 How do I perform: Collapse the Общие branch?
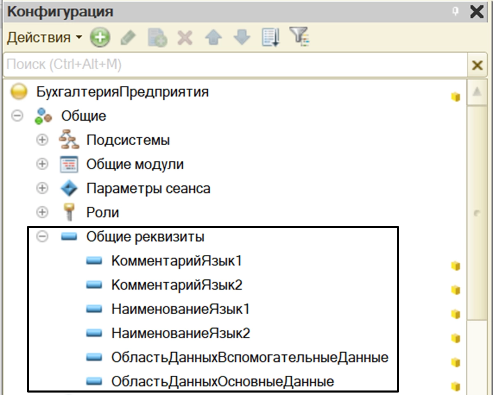pyautogui.click(x=17, y=116)
